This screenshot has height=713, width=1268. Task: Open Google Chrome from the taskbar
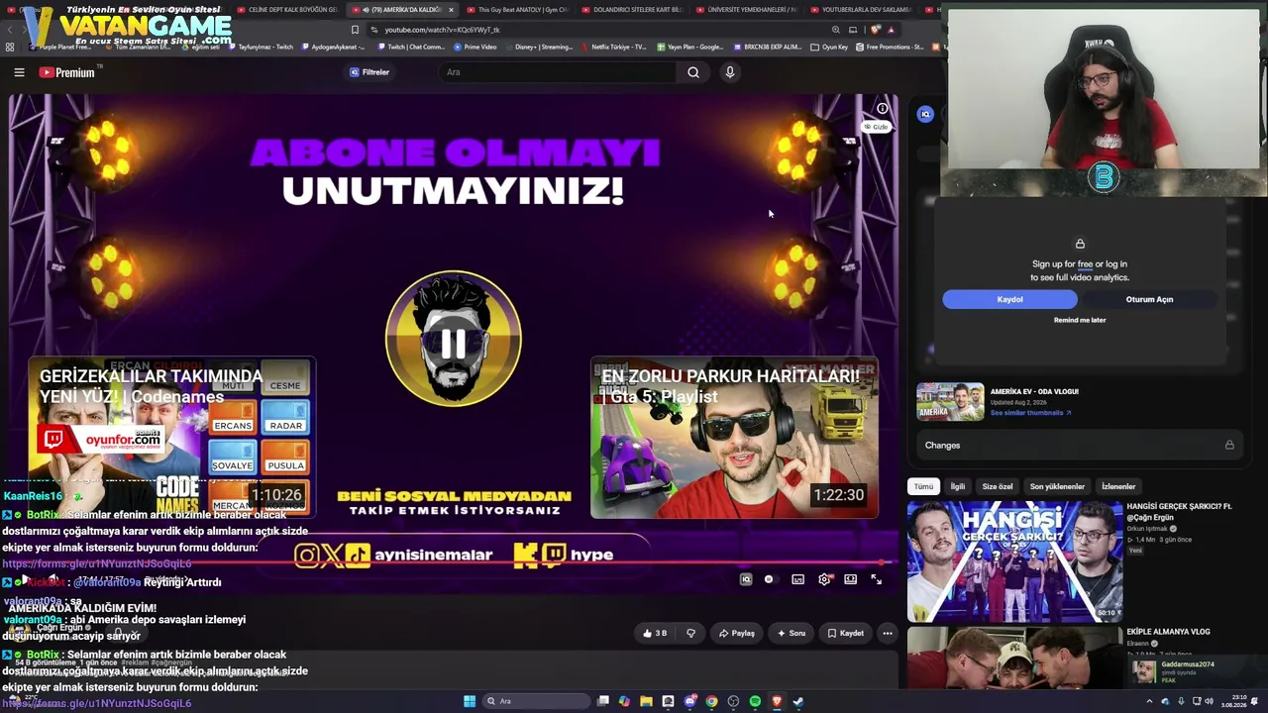pyautogui.click(x=711, y=701)
